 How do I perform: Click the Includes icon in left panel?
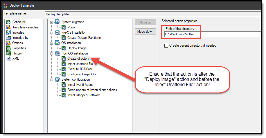(x=8, y=32)
